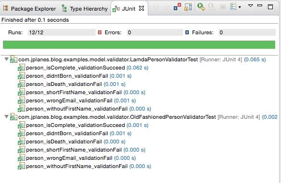Click test icon of person_isDeath_validationFail (0.001 s)
Screen dimensions: 281x183
tap(21, 84)
